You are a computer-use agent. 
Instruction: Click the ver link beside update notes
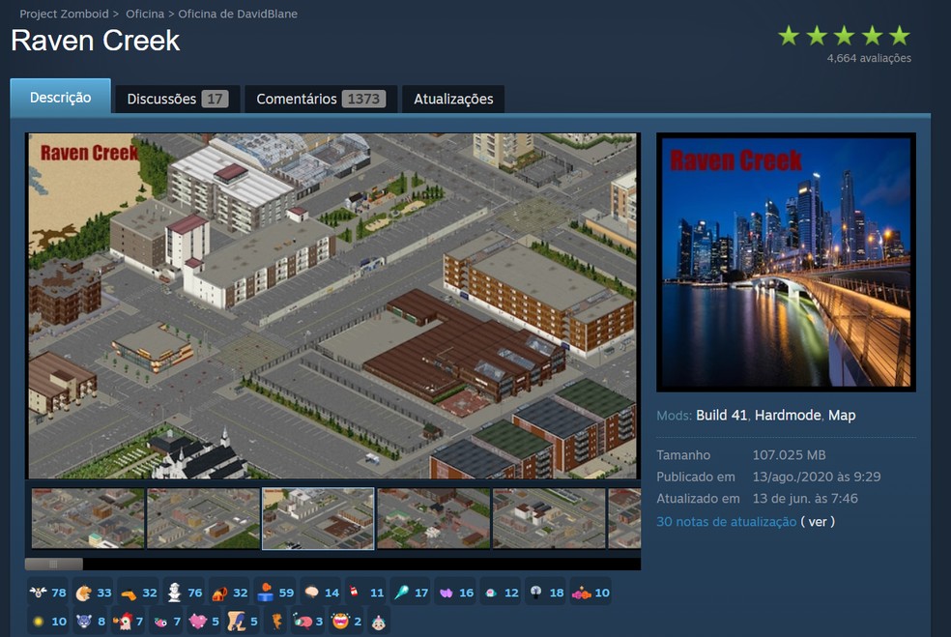pos(818,522)
